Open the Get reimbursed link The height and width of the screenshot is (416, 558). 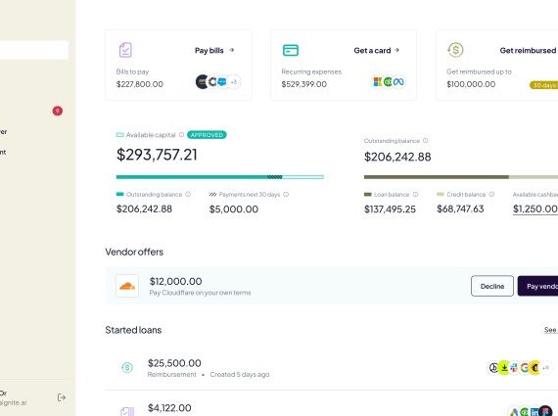pos(529,51)
